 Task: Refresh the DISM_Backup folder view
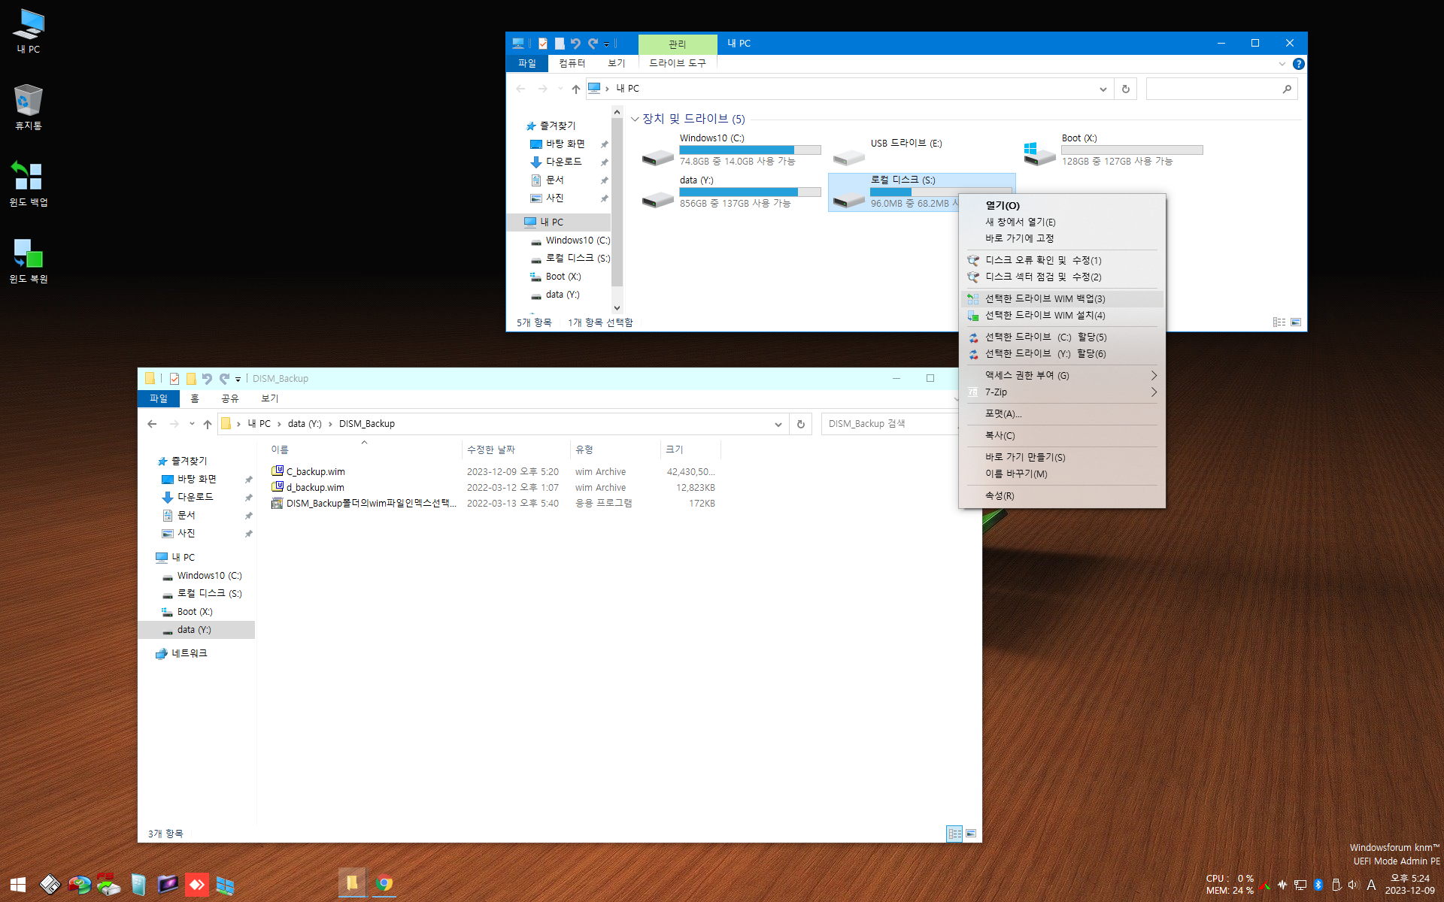[801, 424]
